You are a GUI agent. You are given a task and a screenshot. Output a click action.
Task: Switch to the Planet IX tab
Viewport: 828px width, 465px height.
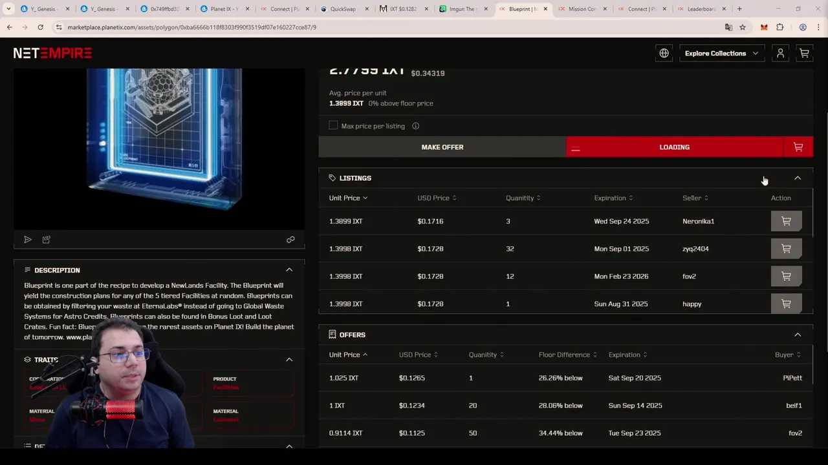(224, 9)
